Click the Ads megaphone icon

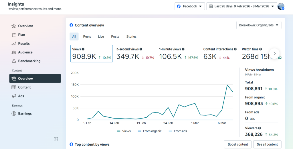pos(14,96)
